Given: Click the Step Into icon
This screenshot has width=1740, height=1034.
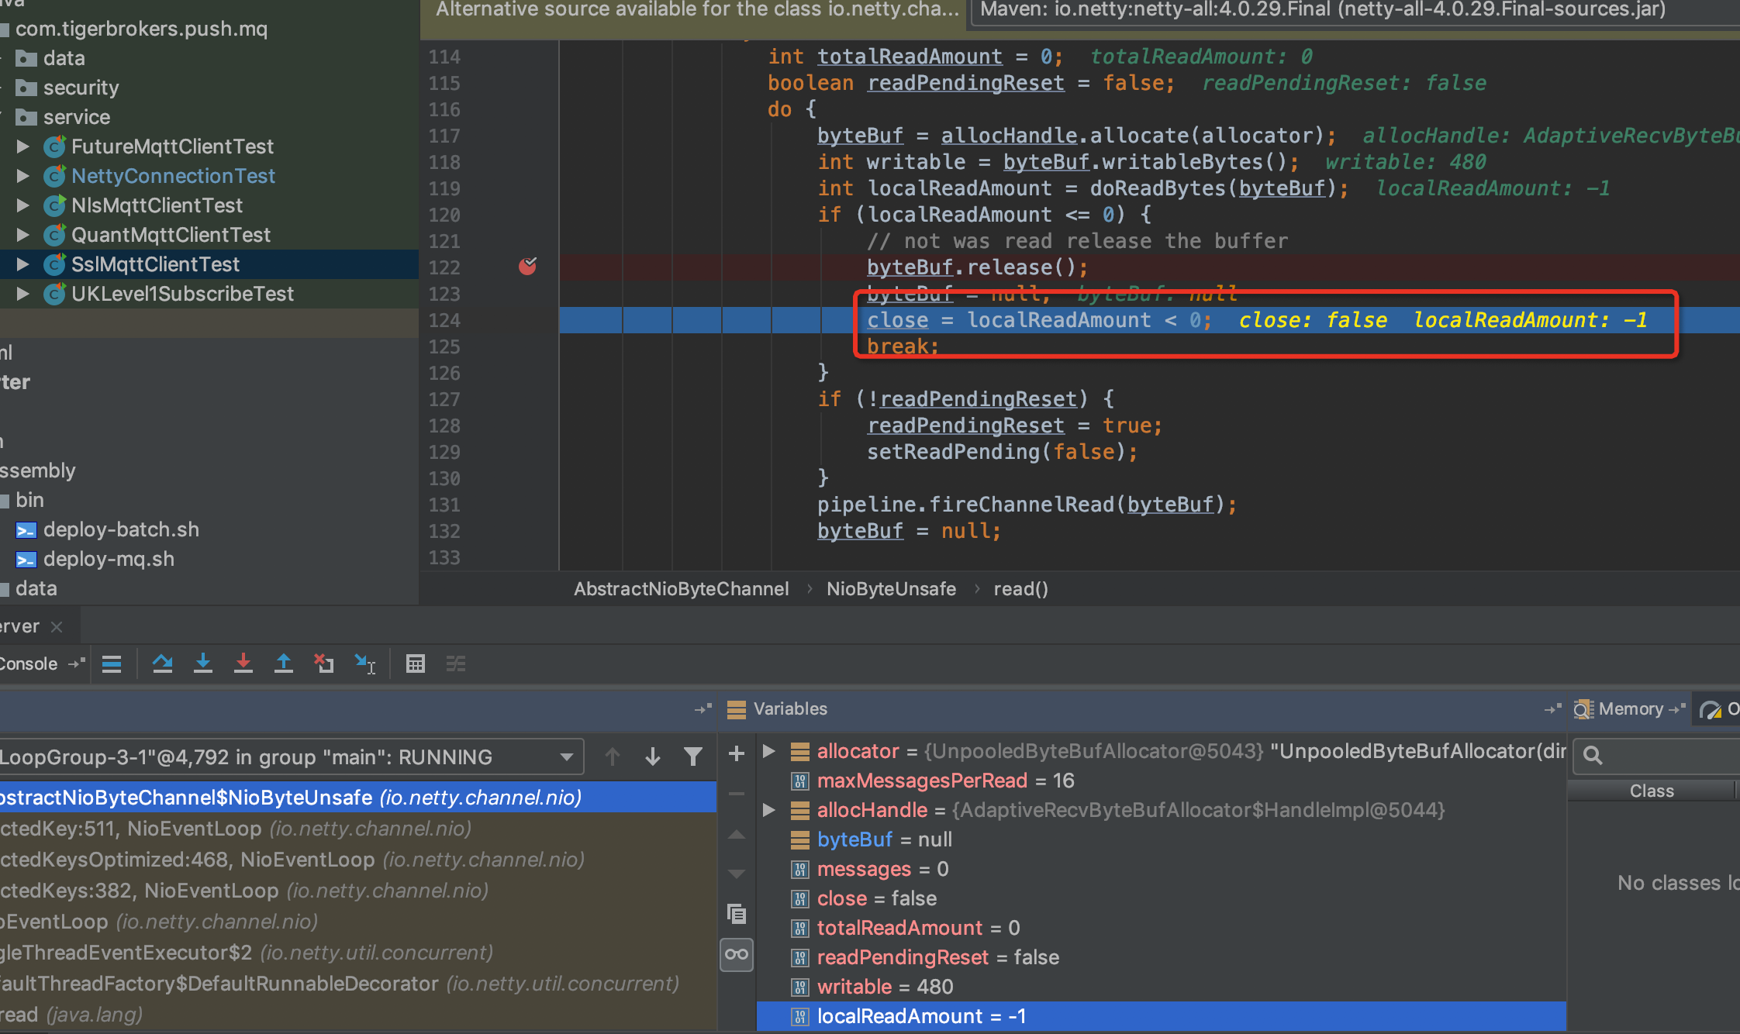Looking at the screenshot, I should pyautogui.click(x=203, y=663).
